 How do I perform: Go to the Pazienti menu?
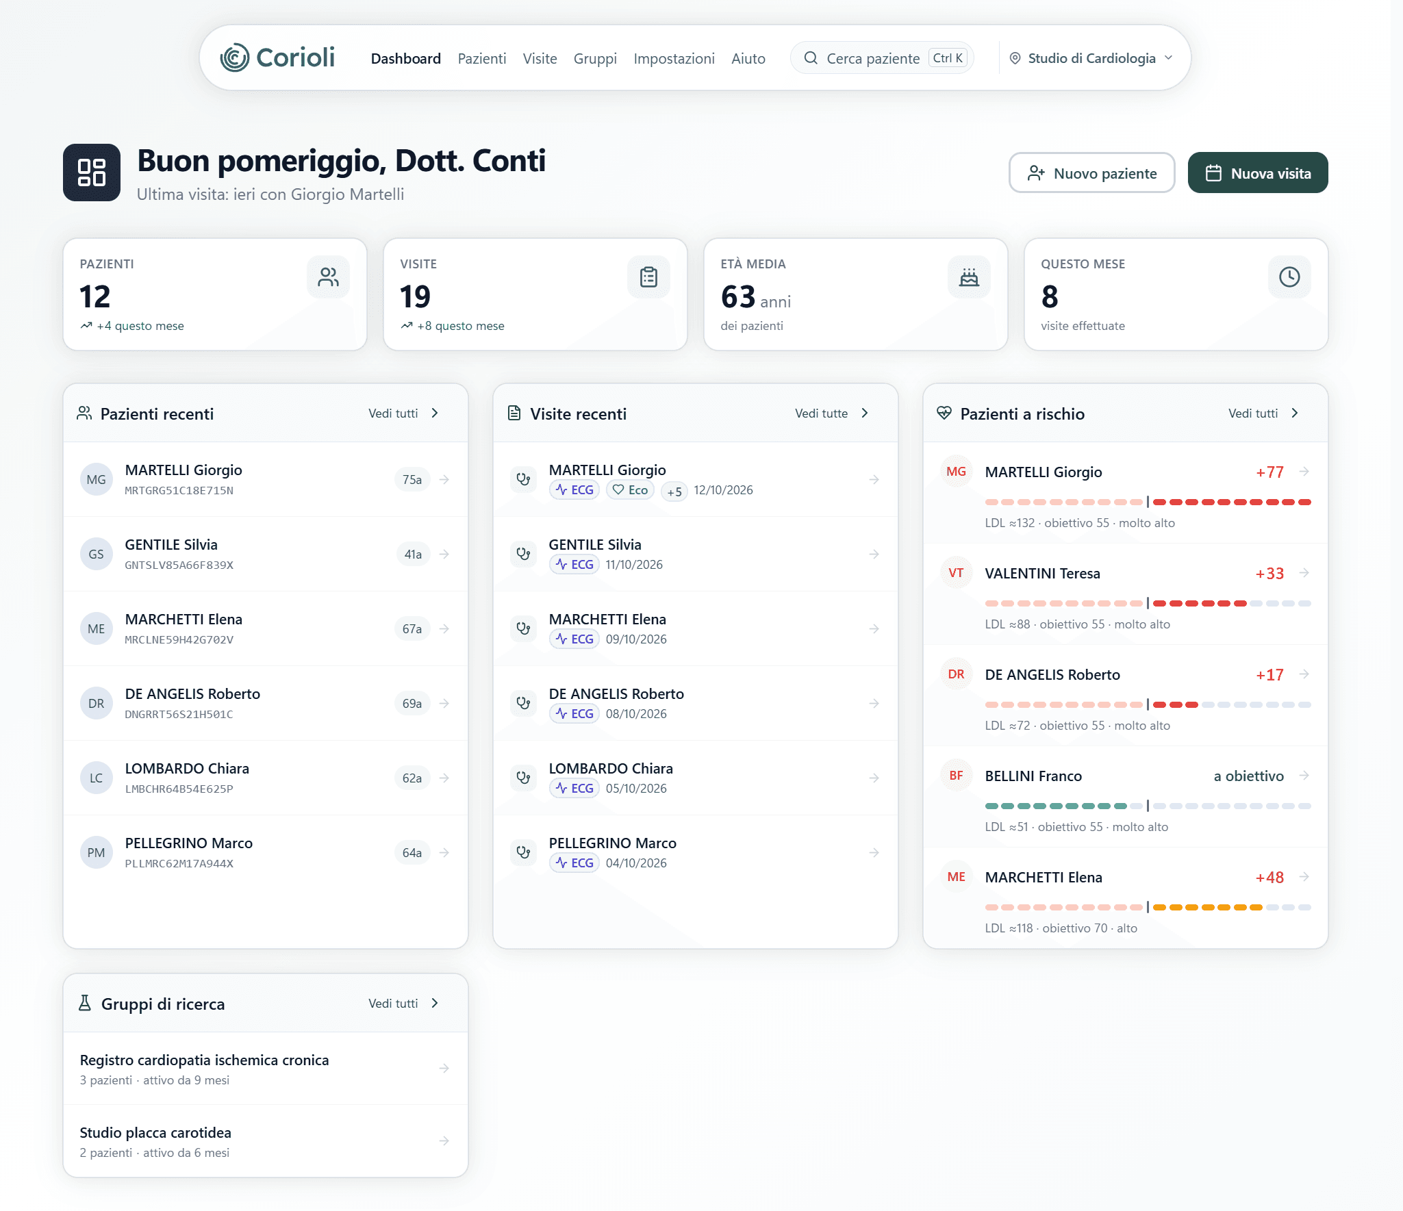point(482,58)
